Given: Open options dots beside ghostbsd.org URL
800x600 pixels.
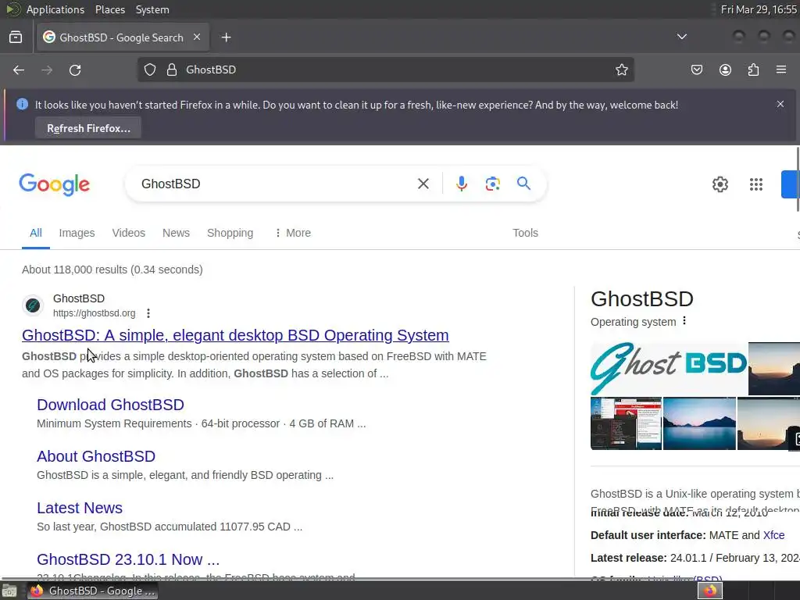Looking at the screenshot, I should (x=148, y=313).
